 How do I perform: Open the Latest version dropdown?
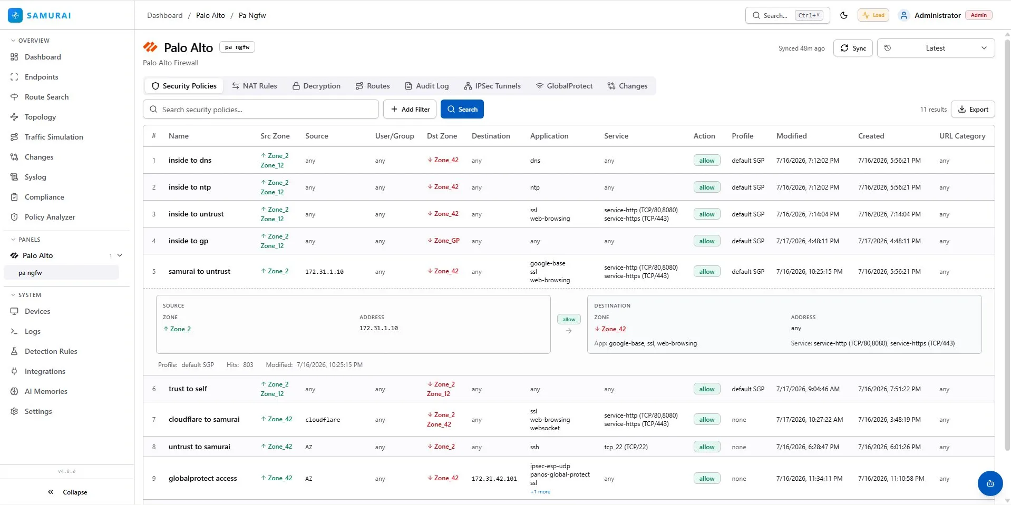point(936,48)
